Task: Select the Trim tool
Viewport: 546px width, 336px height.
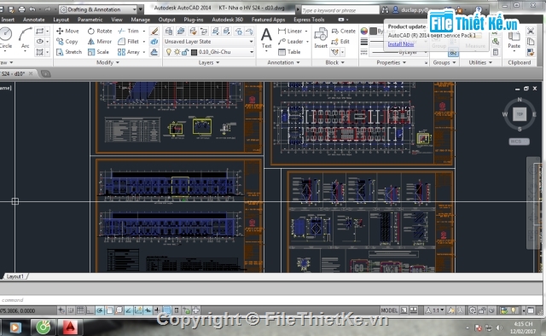Action: (129, 31)
